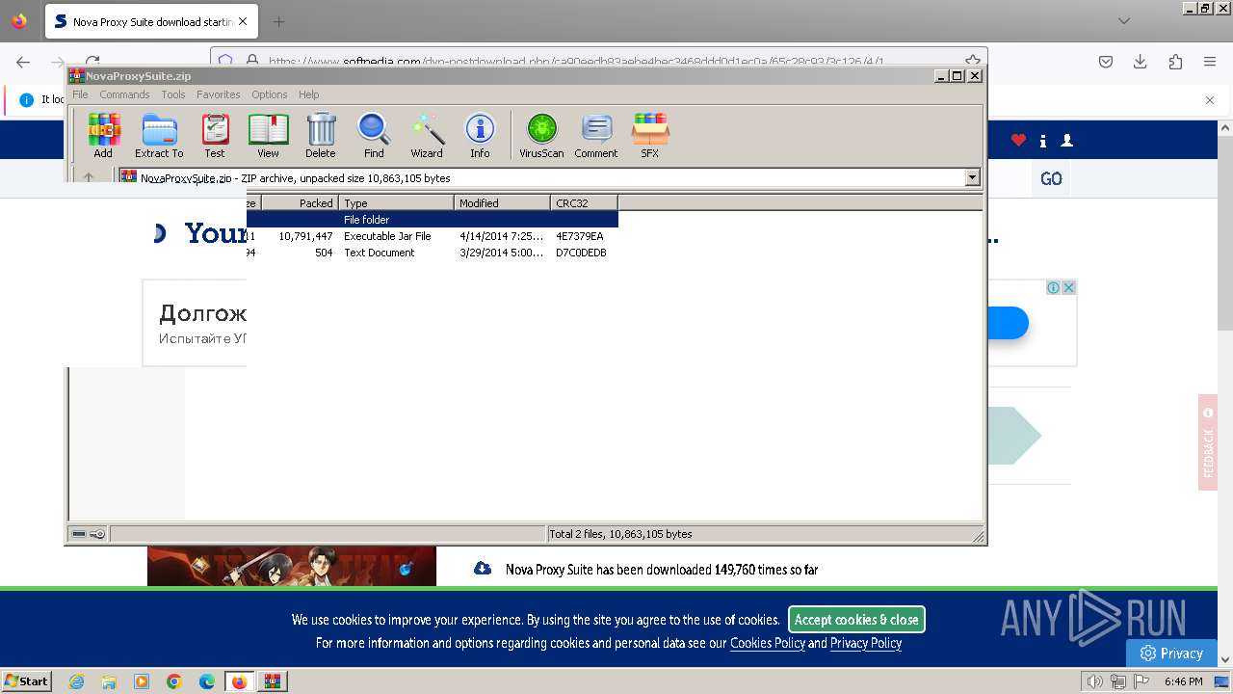Screen dimensions: 1233x694
Task: Open Internet Explorer from the taskbar
Action: [x=76, y=681]
